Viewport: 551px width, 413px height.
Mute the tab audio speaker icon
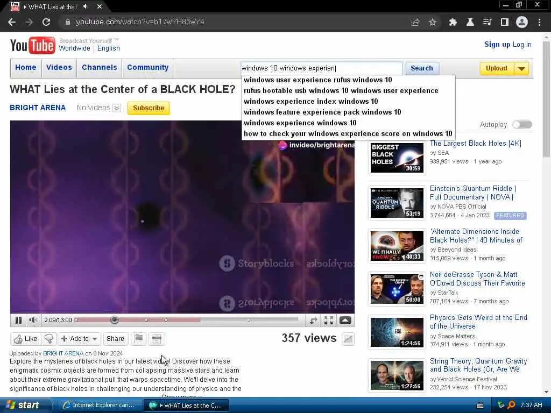coord(86,6)
